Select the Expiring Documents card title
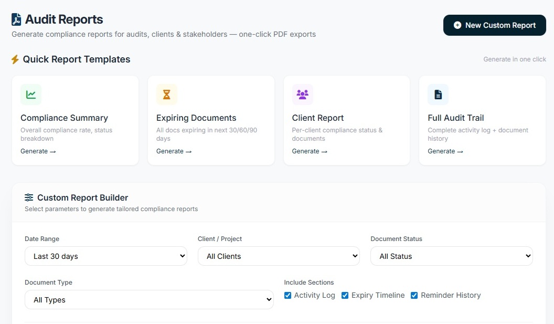Viewport: 554px width, 324px height. [x=196, y=118]
